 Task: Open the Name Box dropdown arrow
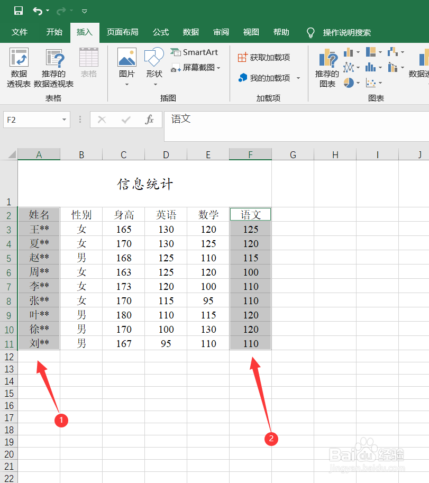click(64, 120)
